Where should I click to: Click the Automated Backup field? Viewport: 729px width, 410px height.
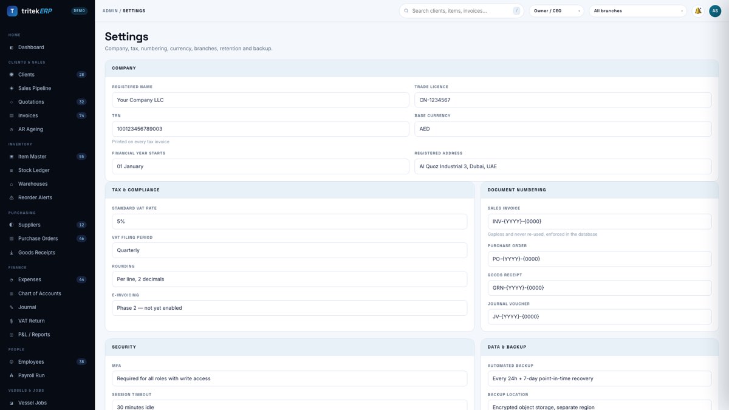tap(600, 378)
